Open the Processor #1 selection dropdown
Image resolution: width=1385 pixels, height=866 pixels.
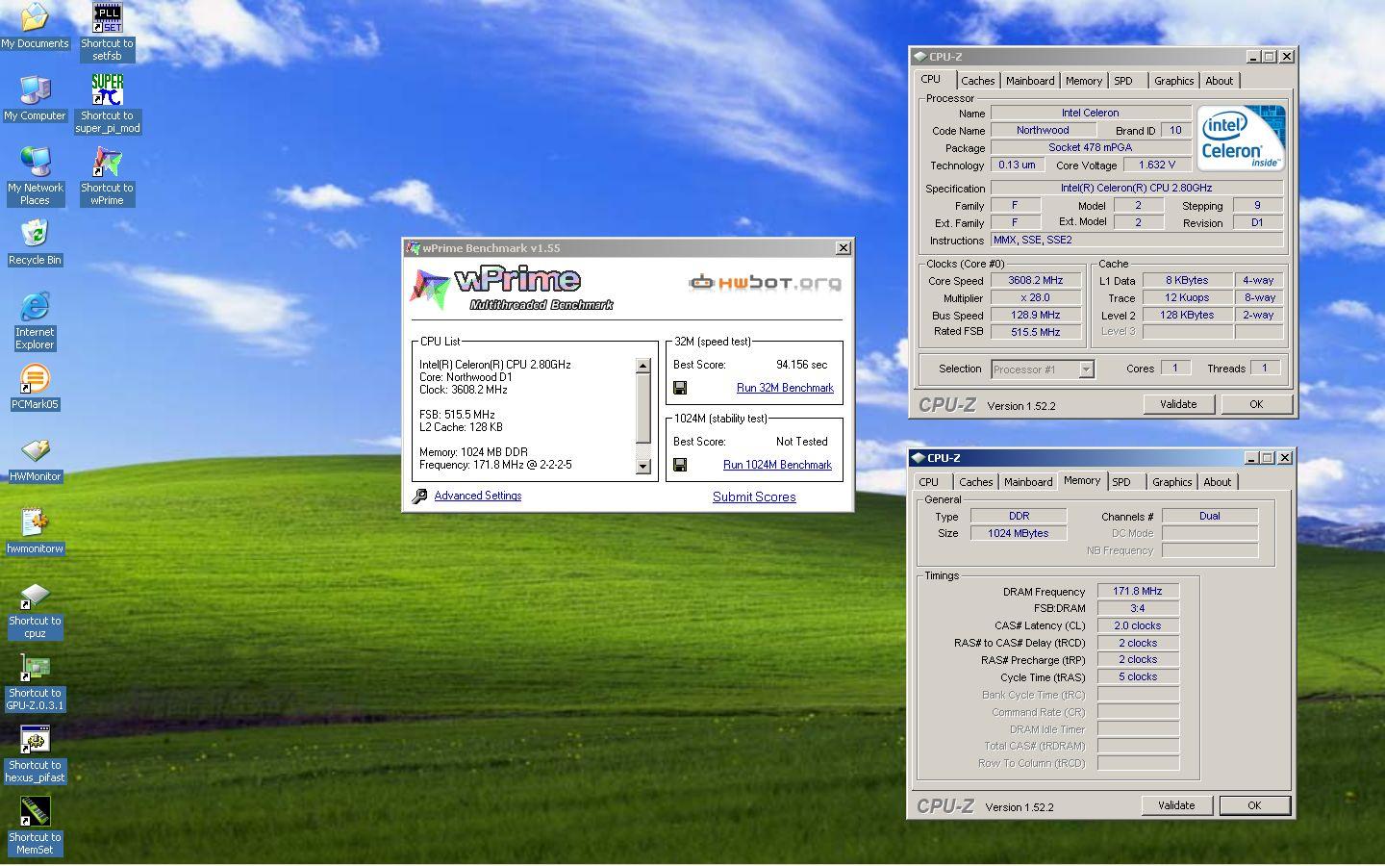click(1086, 369)
